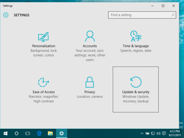Open the Ease of Access icon
Viewport: 184px width, 138px height.
point(44,82)
